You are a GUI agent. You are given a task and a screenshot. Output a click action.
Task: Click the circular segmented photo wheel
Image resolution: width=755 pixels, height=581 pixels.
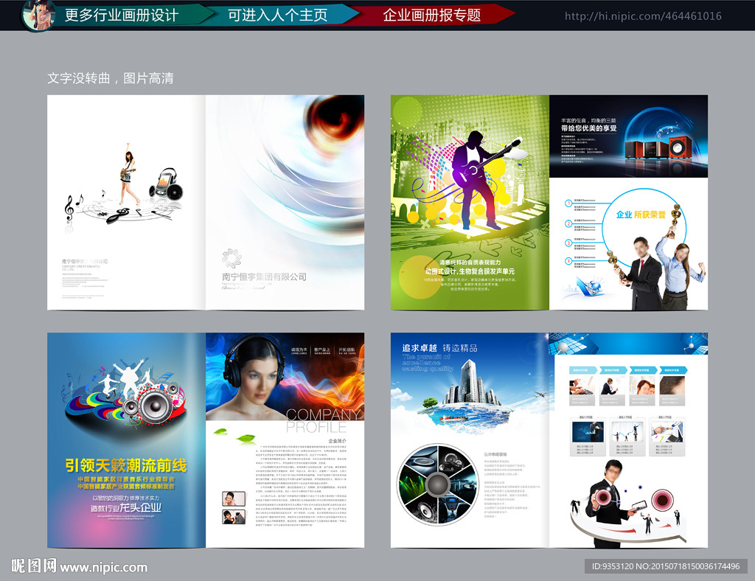436,484
